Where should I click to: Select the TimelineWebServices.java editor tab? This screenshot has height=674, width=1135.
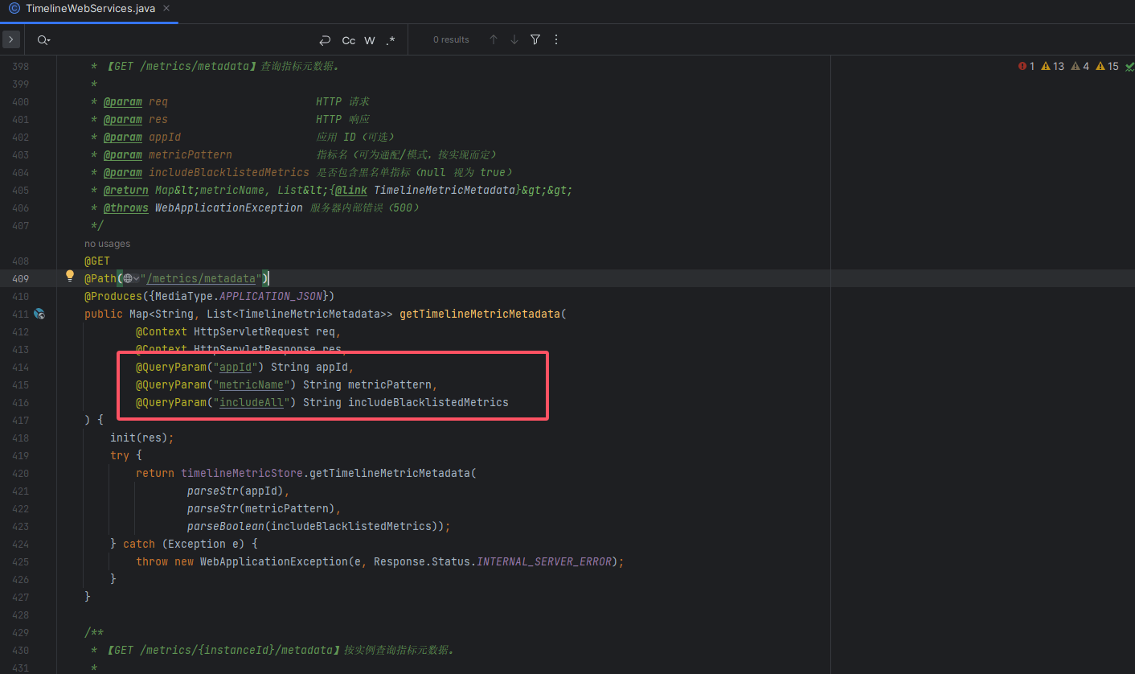88,8
